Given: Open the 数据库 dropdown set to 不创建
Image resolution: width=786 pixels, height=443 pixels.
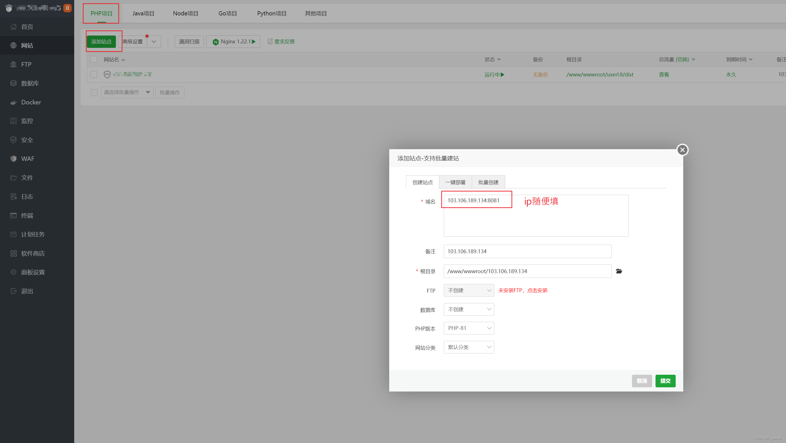Looking at the screenshot, I should pos(469,309).
